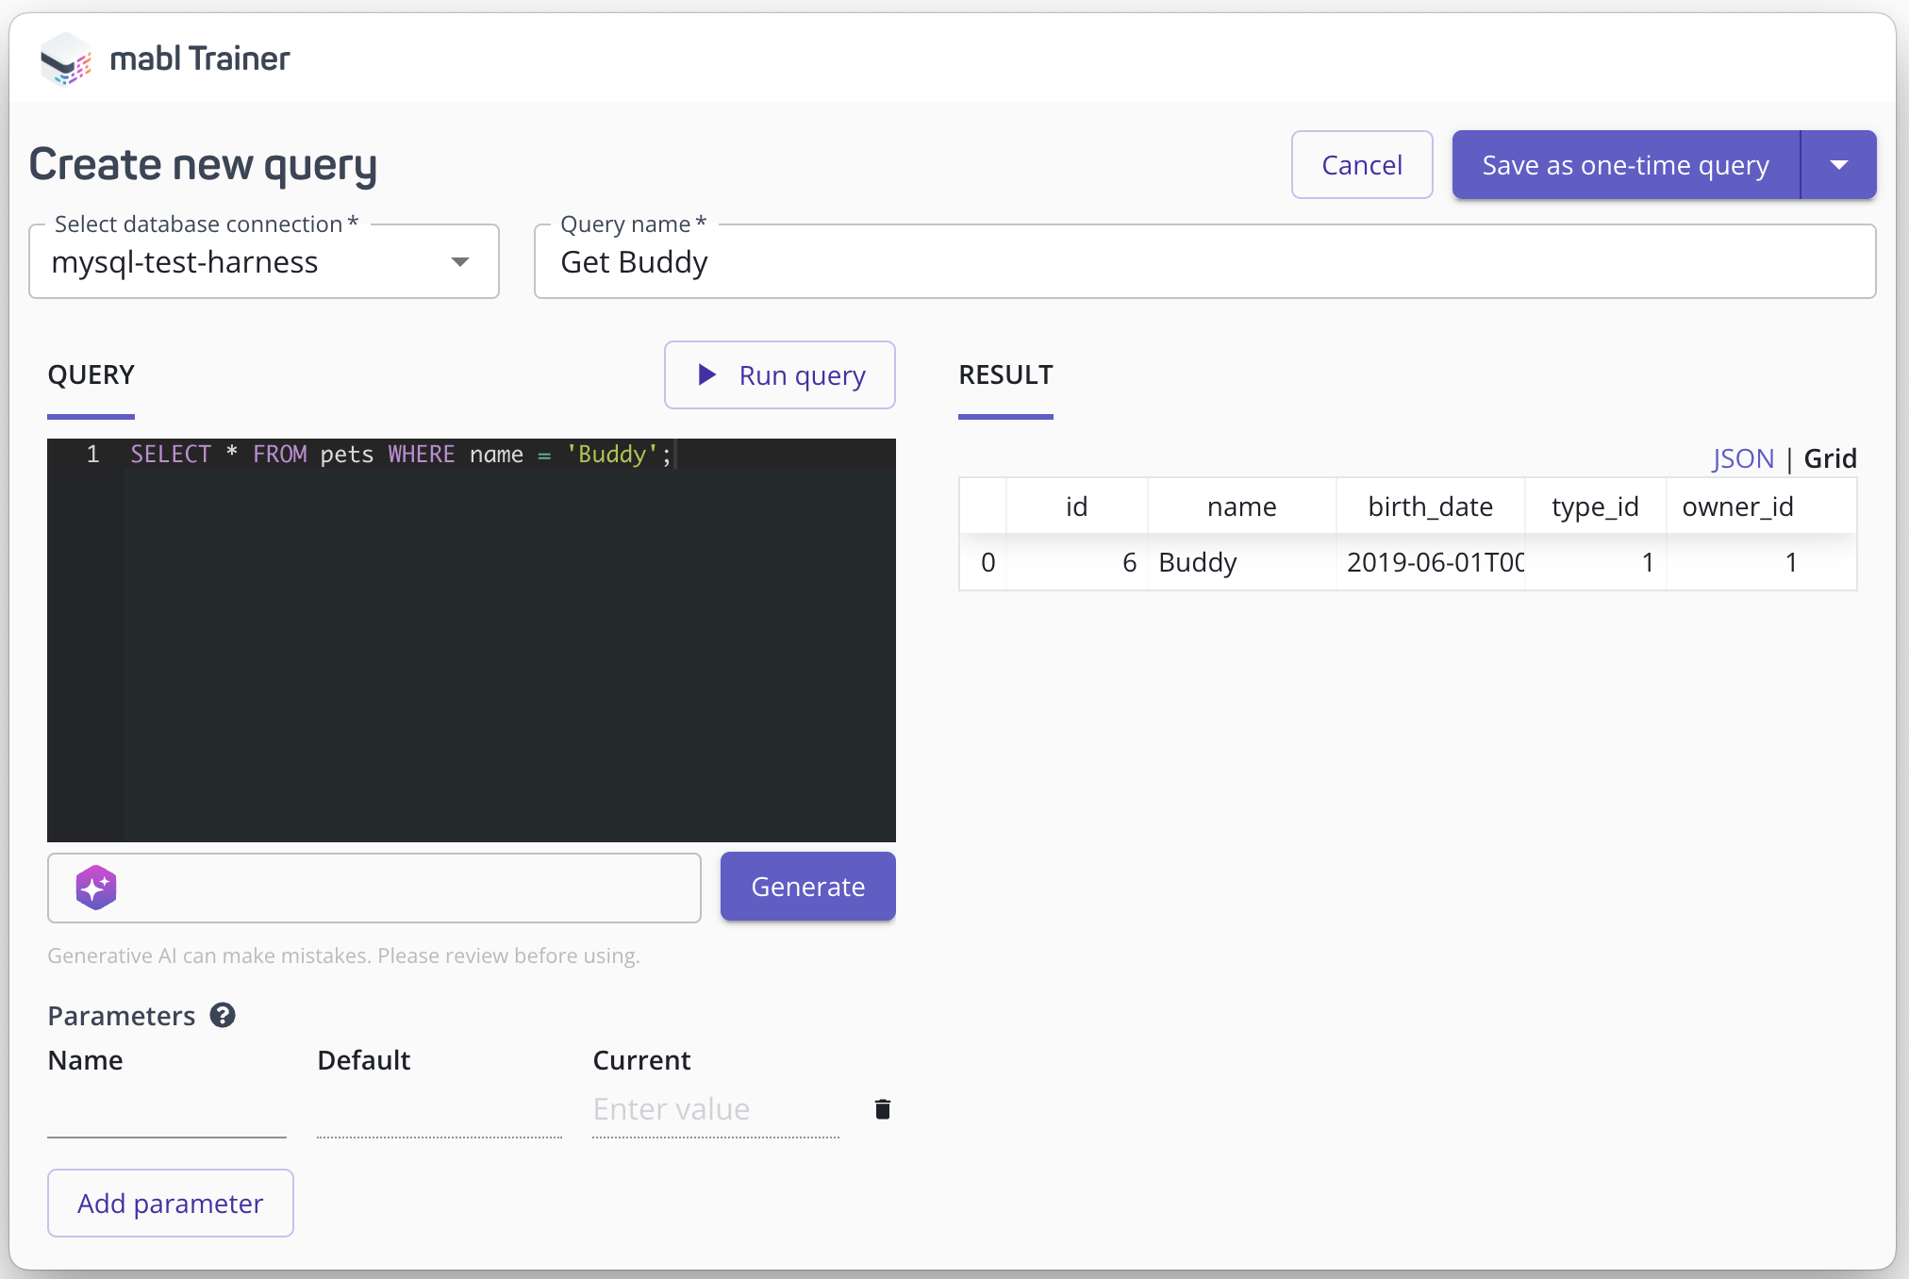1909x1279 pixels.
Task: Click the 'Buddy' string in SQL editor
Action: (x=612, y=455)
